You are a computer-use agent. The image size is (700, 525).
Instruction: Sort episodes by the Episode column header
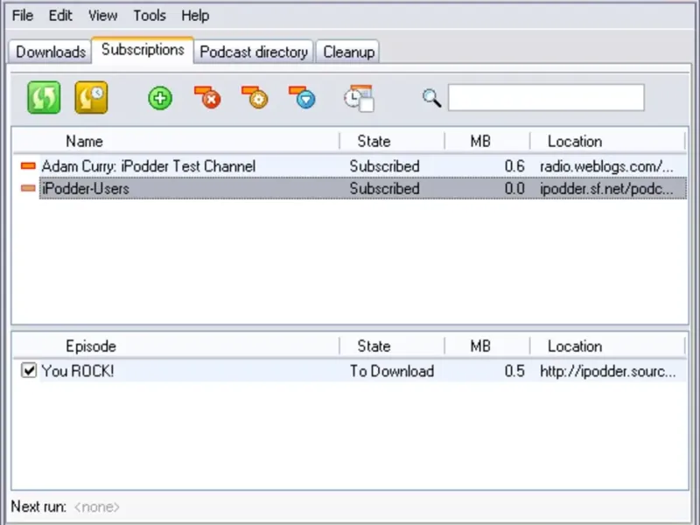tap(176, 346)
